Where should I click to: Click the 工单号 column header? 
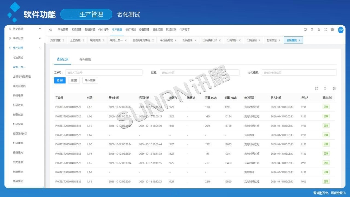pyautogui.click(x=59, y=98)
